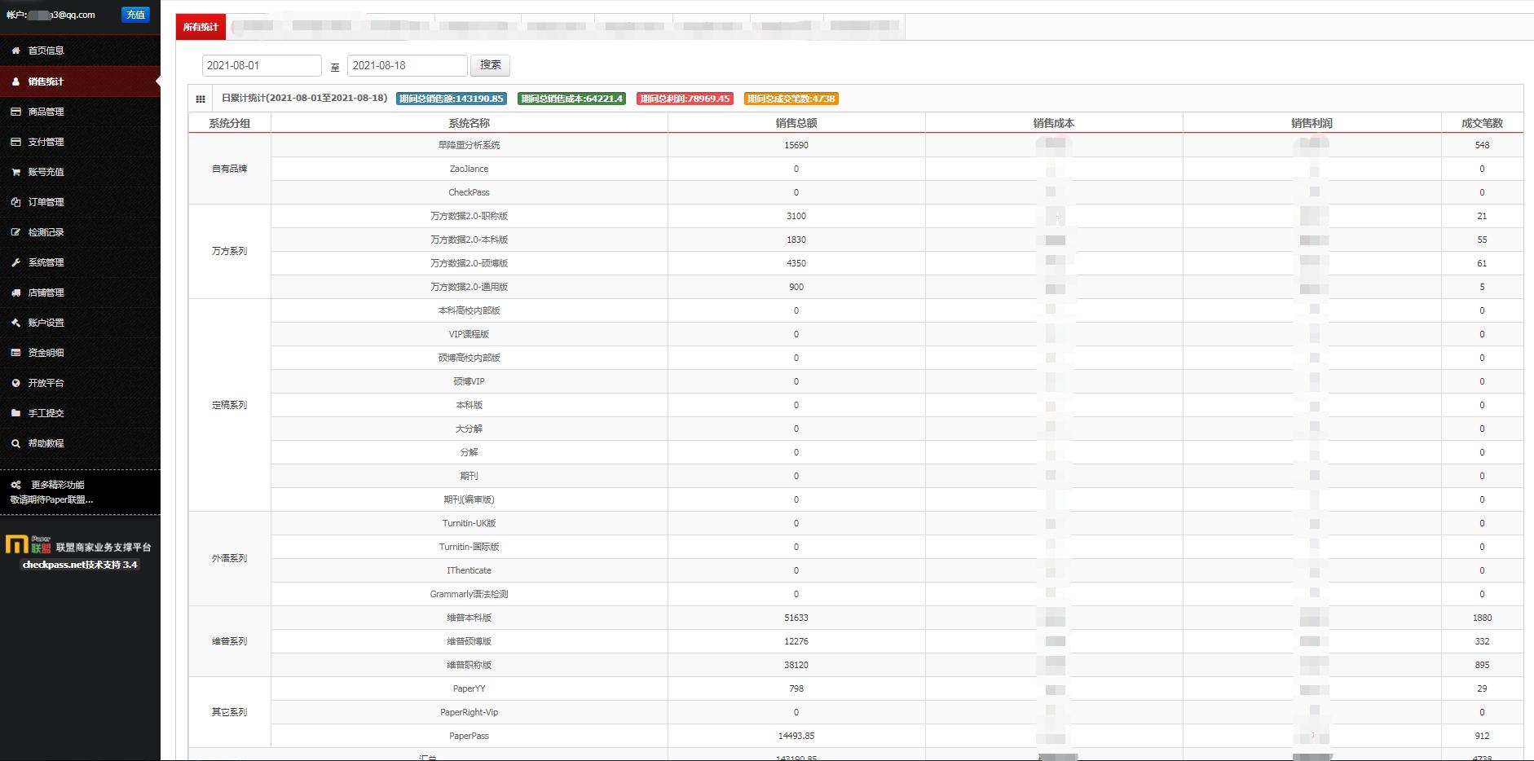Click the 销售利润 column header
The width and height of the screenshot is (1534, 761).
coord(1311,123)
